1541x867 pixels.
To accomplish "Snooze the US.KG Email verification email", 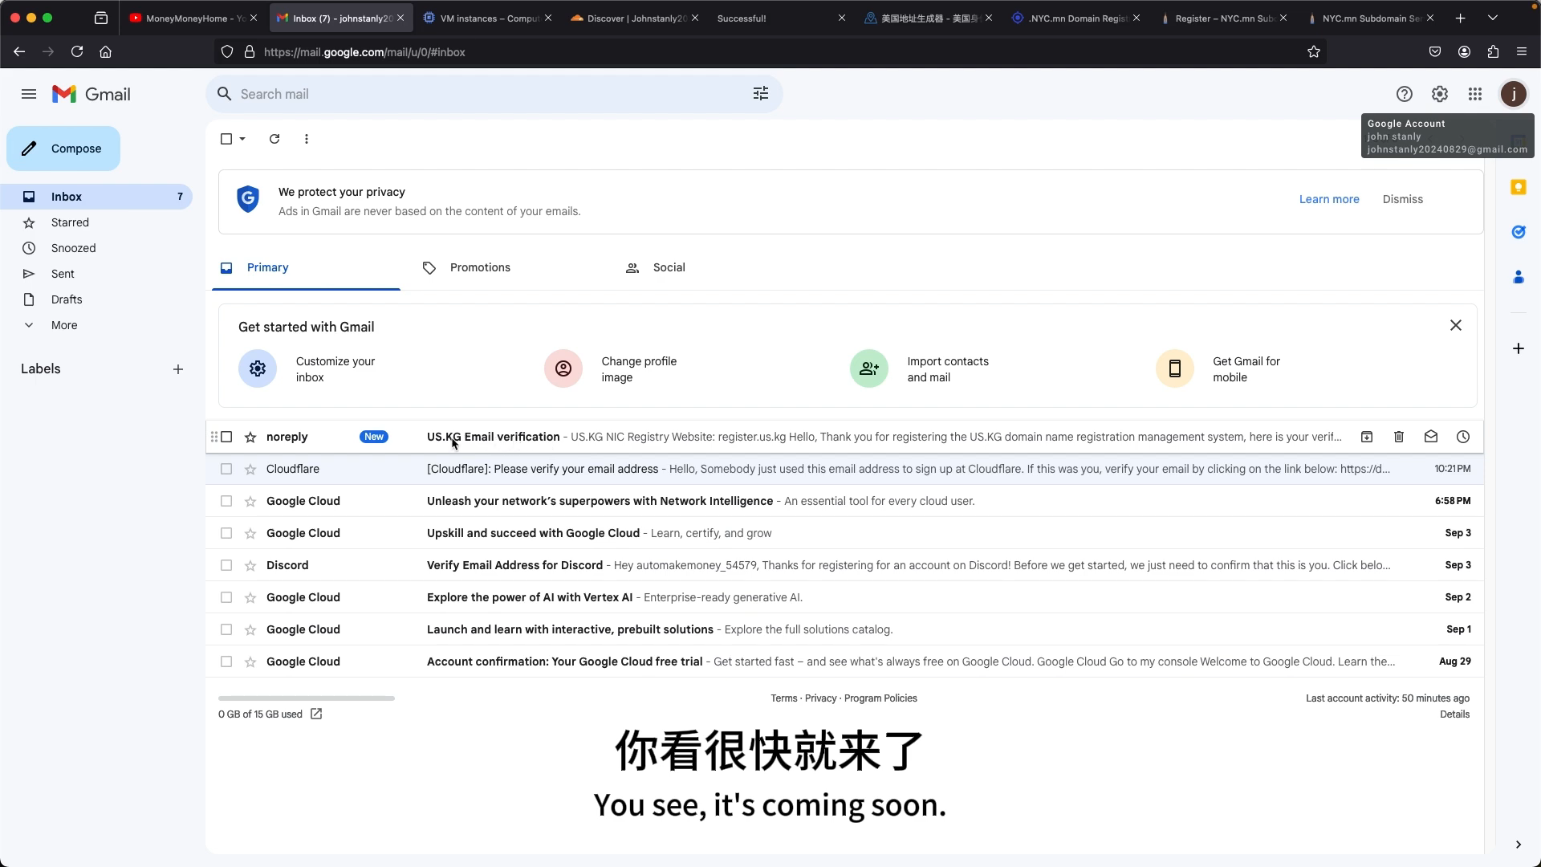I will (1462, 437).
